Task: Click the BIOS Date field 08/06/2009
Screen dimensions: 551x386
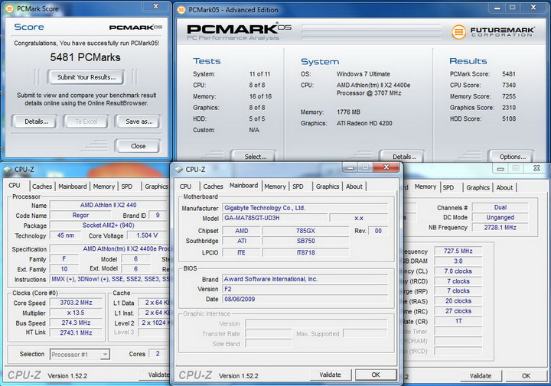Action: [x=305, y=300]
